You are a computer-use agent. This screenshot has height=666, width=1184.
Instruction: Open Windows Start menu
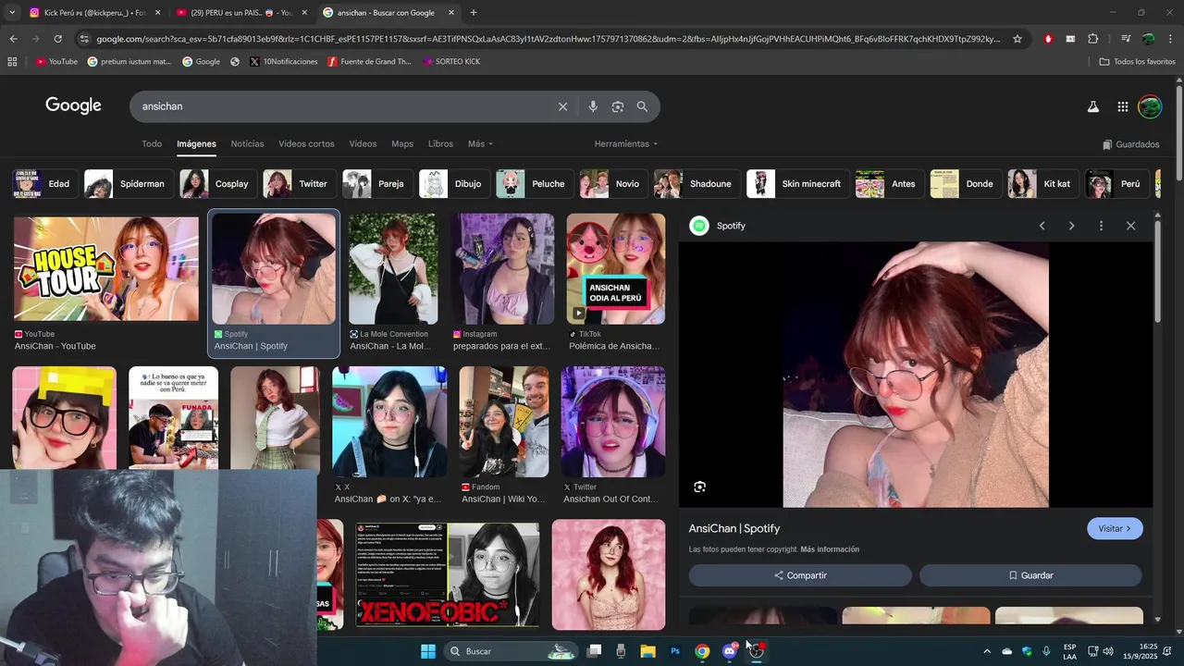pyautogui.click(x=427, y=651)
